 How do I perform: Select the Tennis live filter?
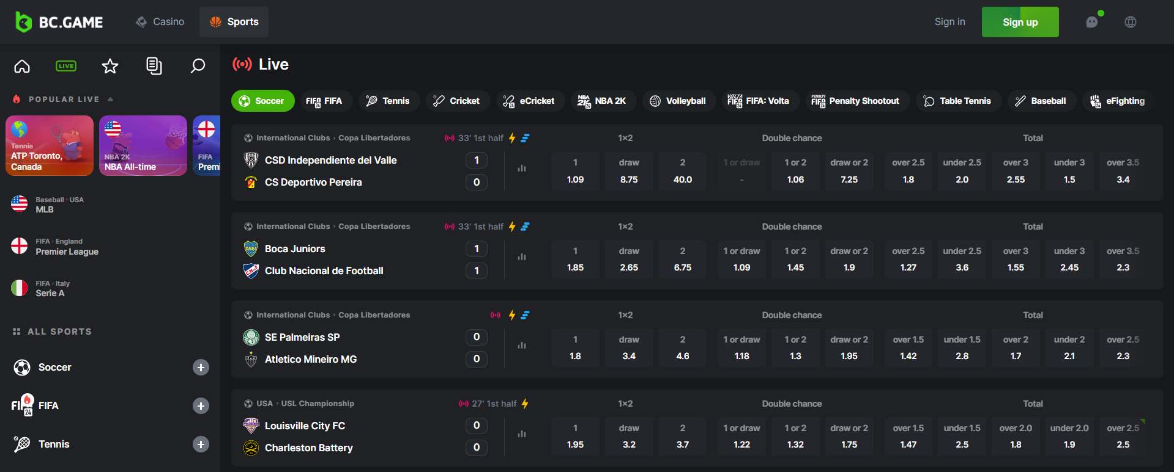click(388, 101)
